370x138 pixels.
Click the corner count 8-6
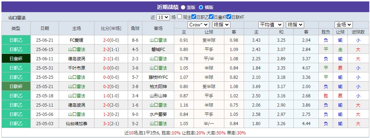point(135,40)
